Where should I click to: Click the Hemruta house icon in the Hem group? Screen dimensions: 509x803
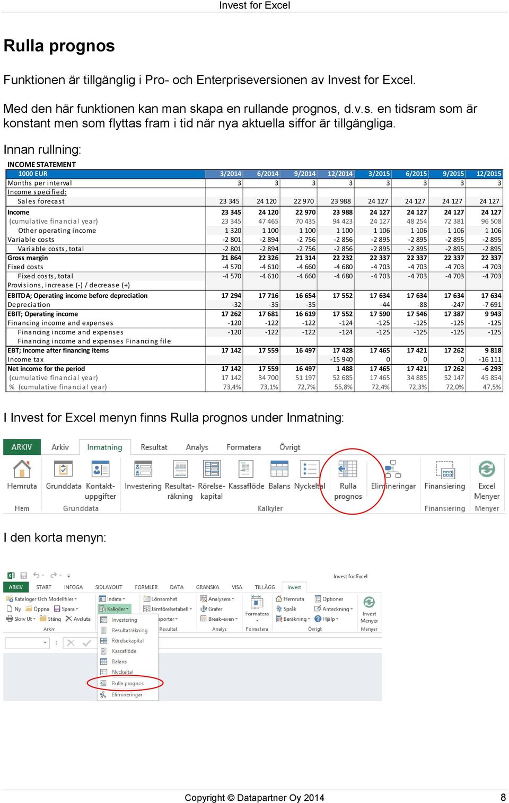tap(22, 470)
